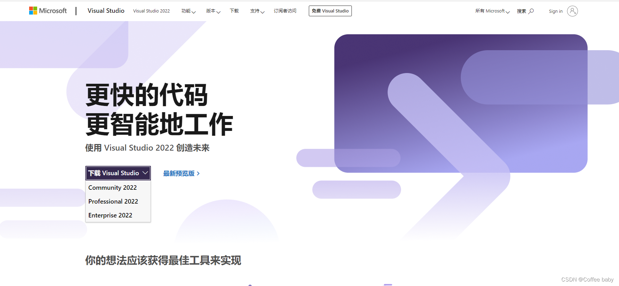The width and height of the screenshot is (619, 286).
Task: Expand the 功能 menu
Action: point(188,11)
